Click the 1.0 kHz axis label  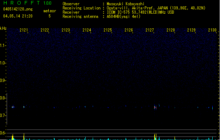point(3,63)
